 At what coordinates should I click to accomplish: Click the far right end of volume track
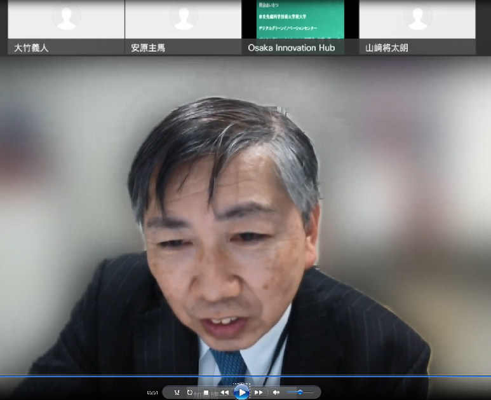tap(314, 392)
